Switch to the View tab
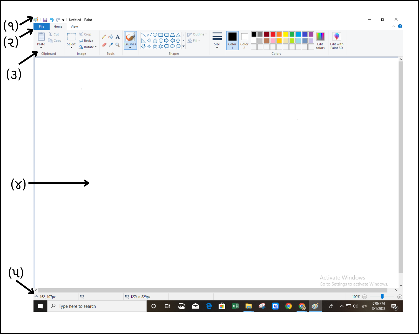The image size is (419, 334). (74, 27)
